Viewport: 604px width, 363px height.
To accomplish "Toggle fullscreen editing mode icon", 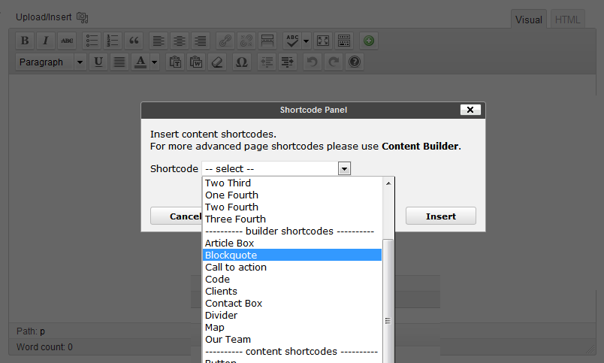I will point(323,41).
